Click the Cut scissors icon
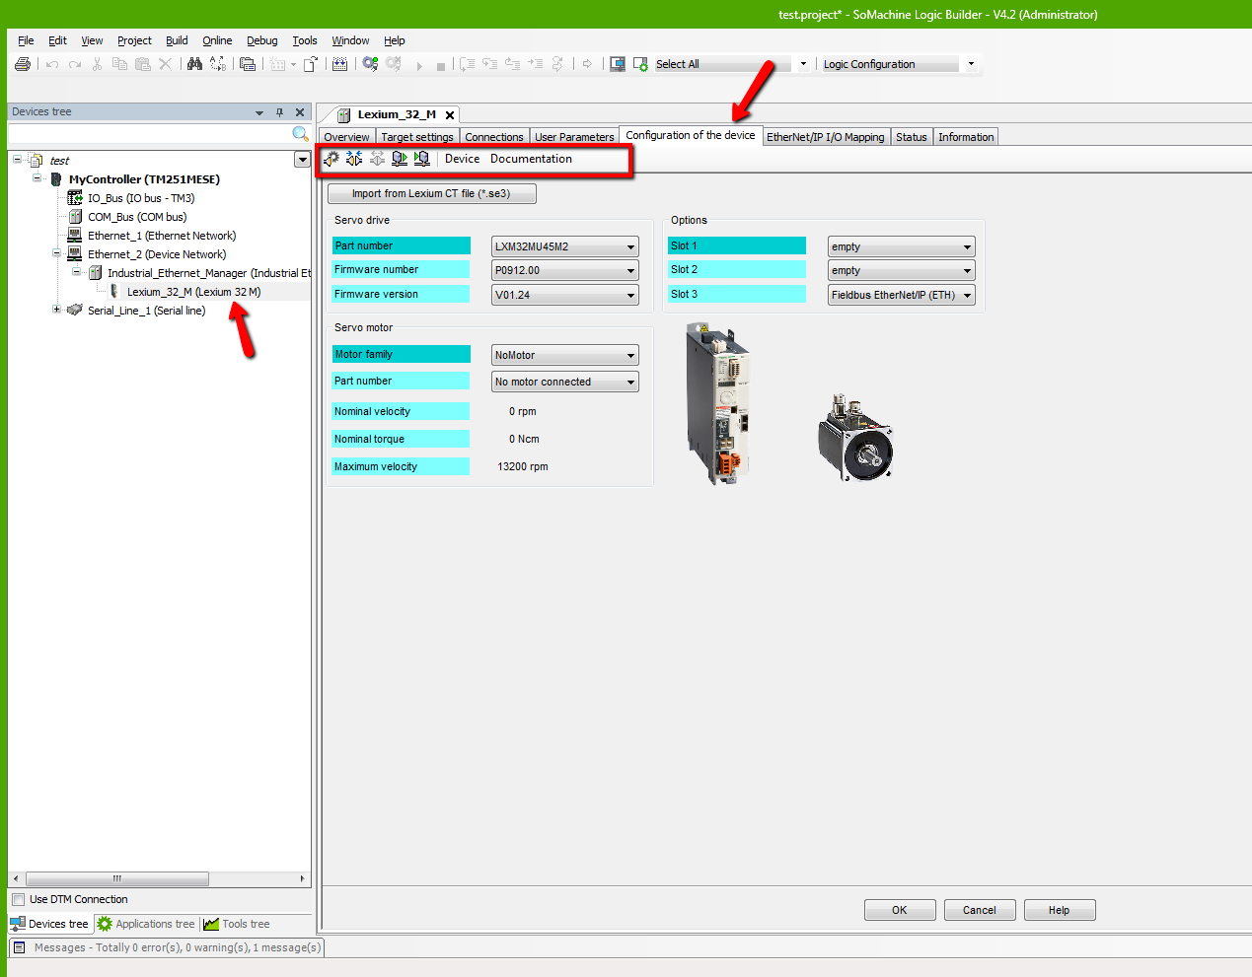 pyautogui.click(x=97, y=64)
